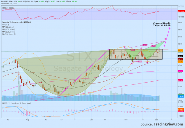Screen dimensions: 185x128
Task: Click the magenta 44.44 price tag
Action: tap(180, 71)
